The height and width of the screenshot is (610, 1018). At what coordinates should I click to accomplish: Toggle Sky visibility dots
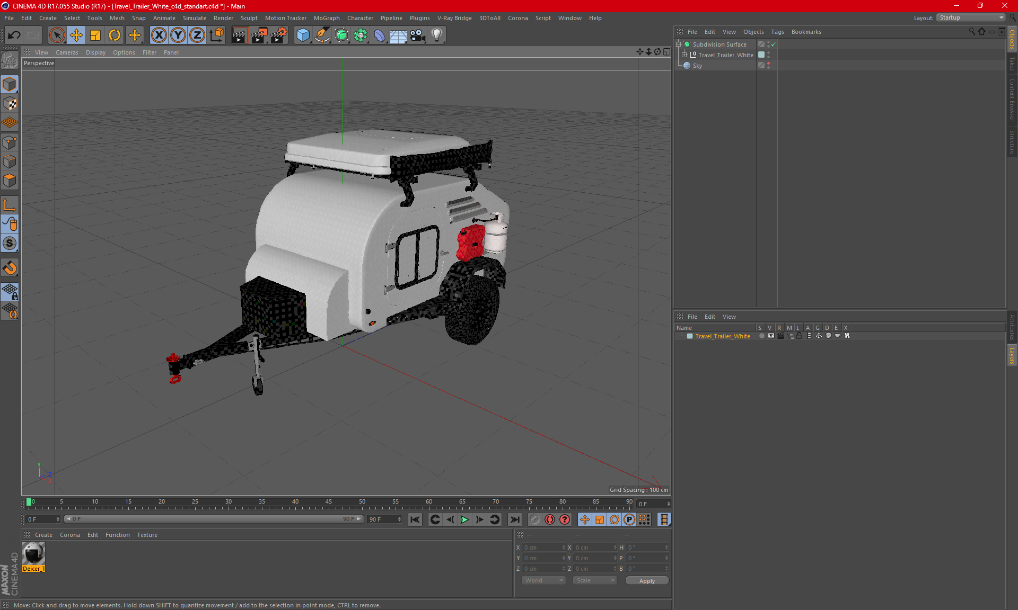[768, 66]
